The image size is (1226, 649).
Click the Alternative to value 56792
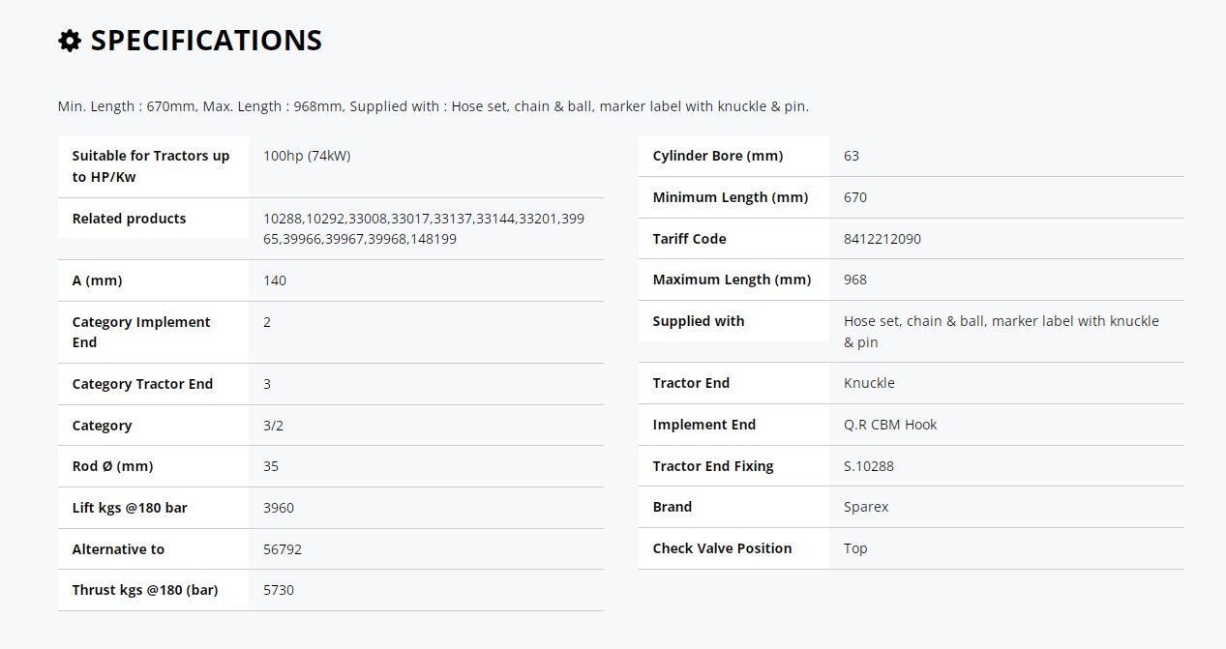click(283, 549)
